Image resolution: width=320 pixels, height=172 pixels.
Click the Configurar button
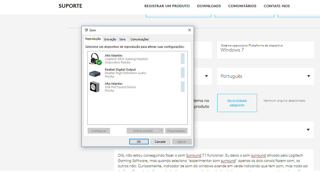[x=99, y=131]
